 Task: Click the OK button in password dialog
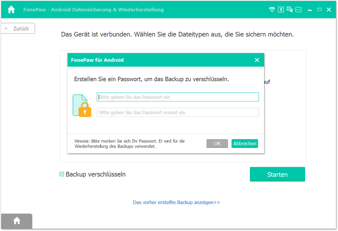point(217,143)
